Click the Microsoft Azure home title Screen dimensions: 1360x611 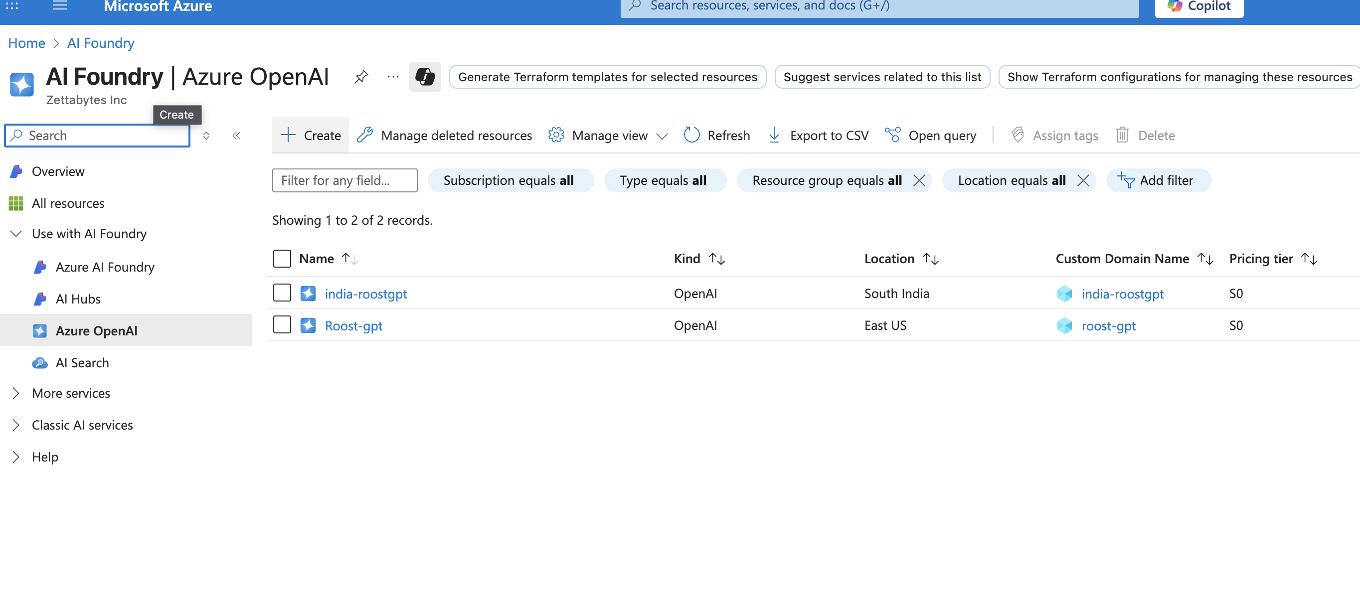(x=158, y=6)
